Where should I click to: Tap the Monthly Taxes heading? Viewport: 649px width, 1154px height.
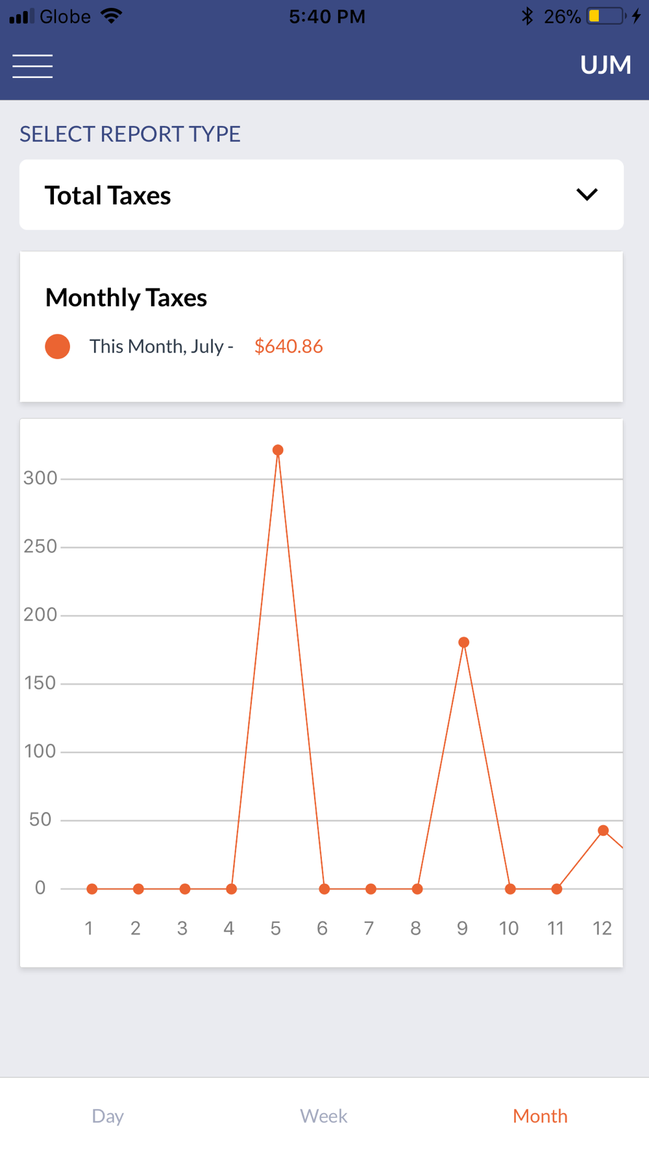pyautogui.click(x=127, y=298)
